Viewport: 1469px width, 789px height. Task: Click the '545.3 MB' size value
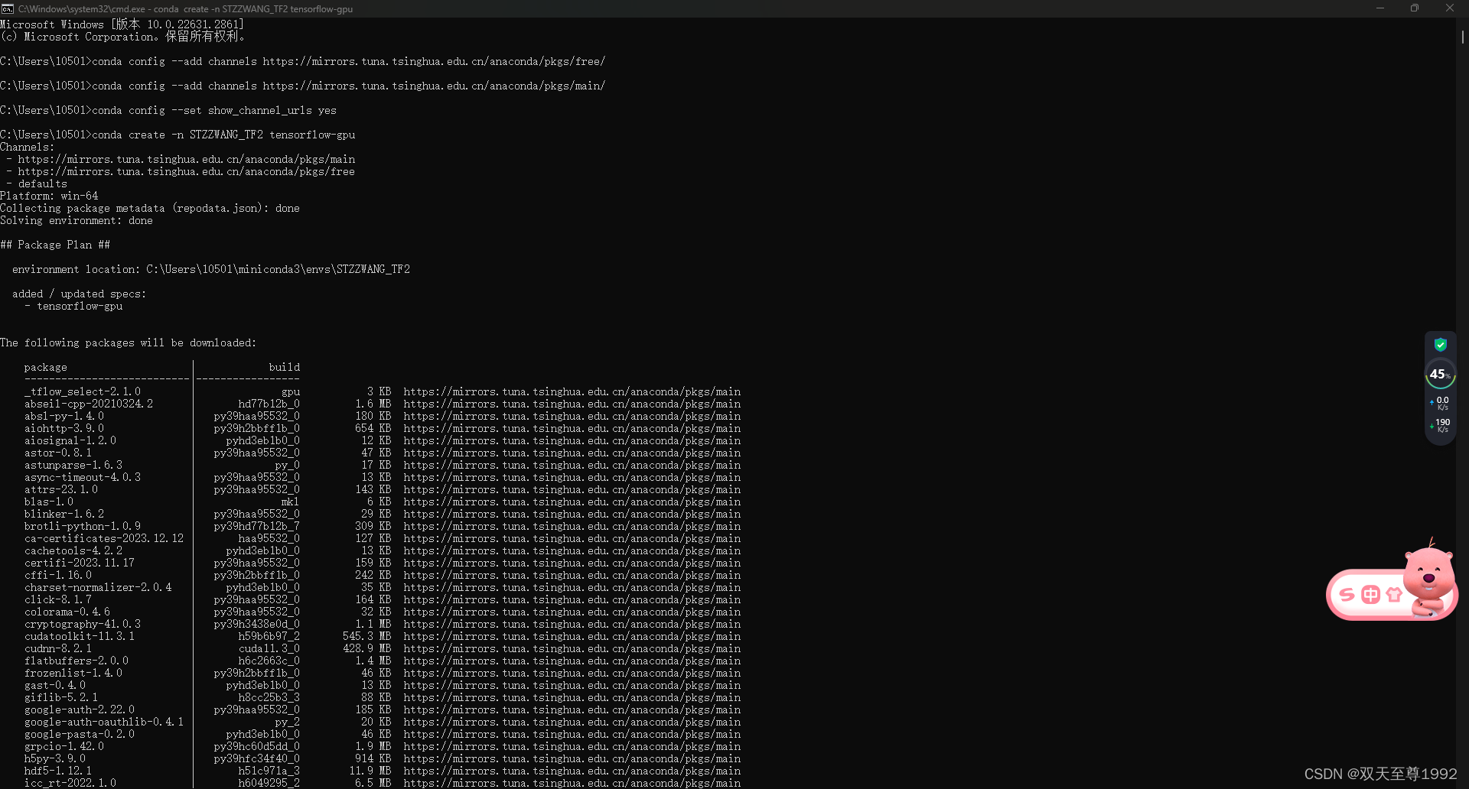click(367, 636)
